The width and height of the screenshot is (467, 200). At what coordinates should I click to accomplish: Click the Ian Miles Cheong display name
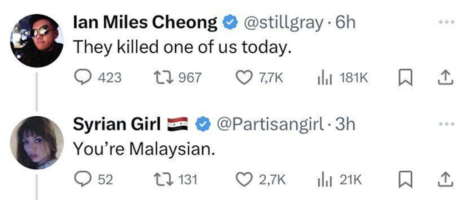pyautogui.click(x=145, y=23)
